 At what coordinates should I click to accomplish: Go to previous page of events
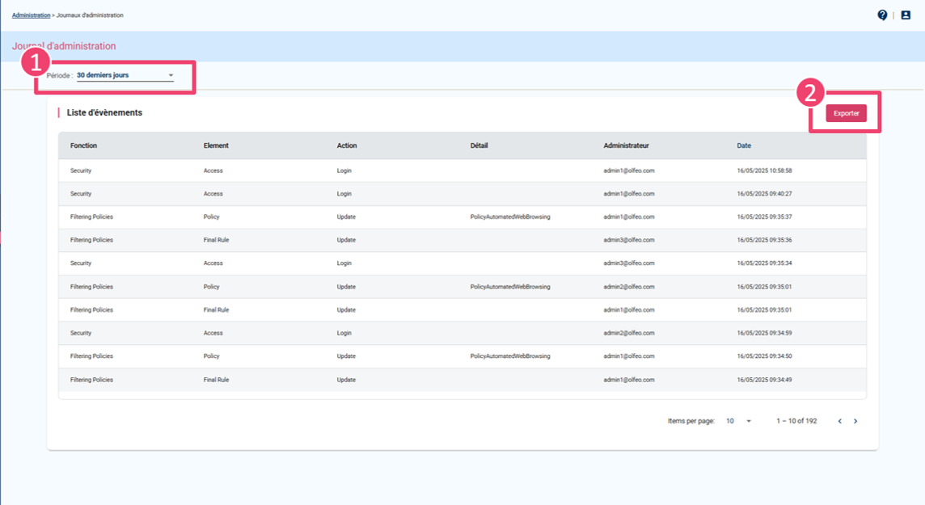[839, 421]
